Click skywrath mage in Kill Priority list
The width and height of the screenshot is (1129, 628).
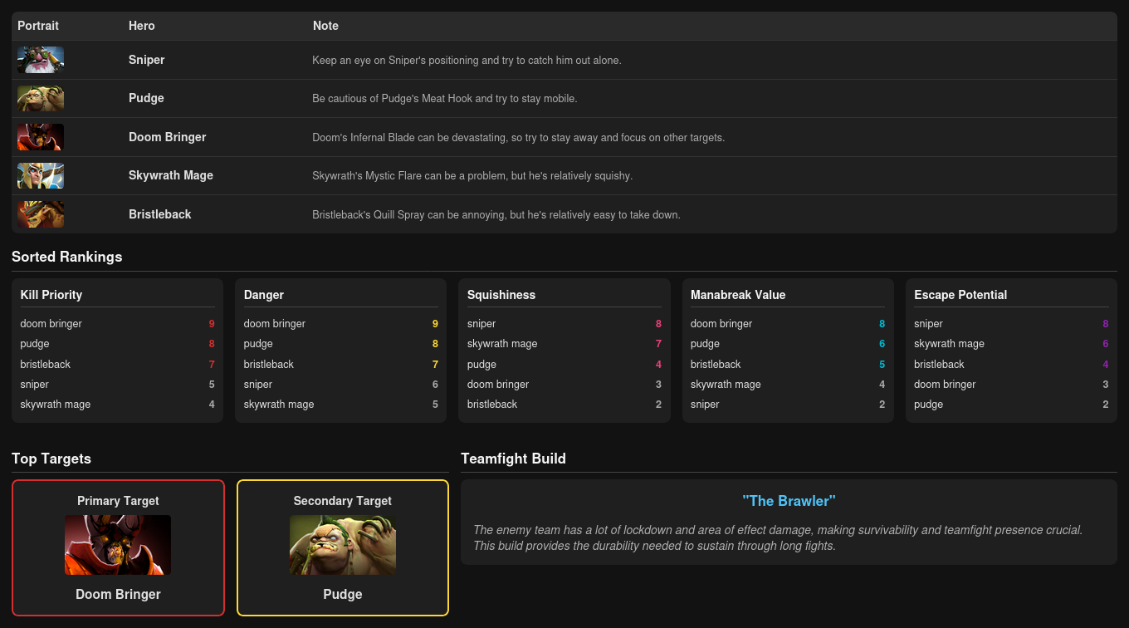coord(56,405)
